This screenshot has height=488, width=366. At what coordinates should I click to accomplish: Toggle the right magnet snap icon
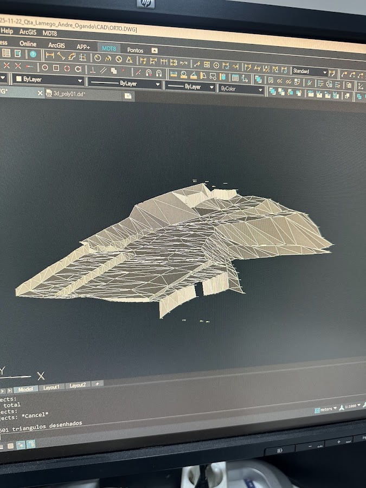pos(159,73)
